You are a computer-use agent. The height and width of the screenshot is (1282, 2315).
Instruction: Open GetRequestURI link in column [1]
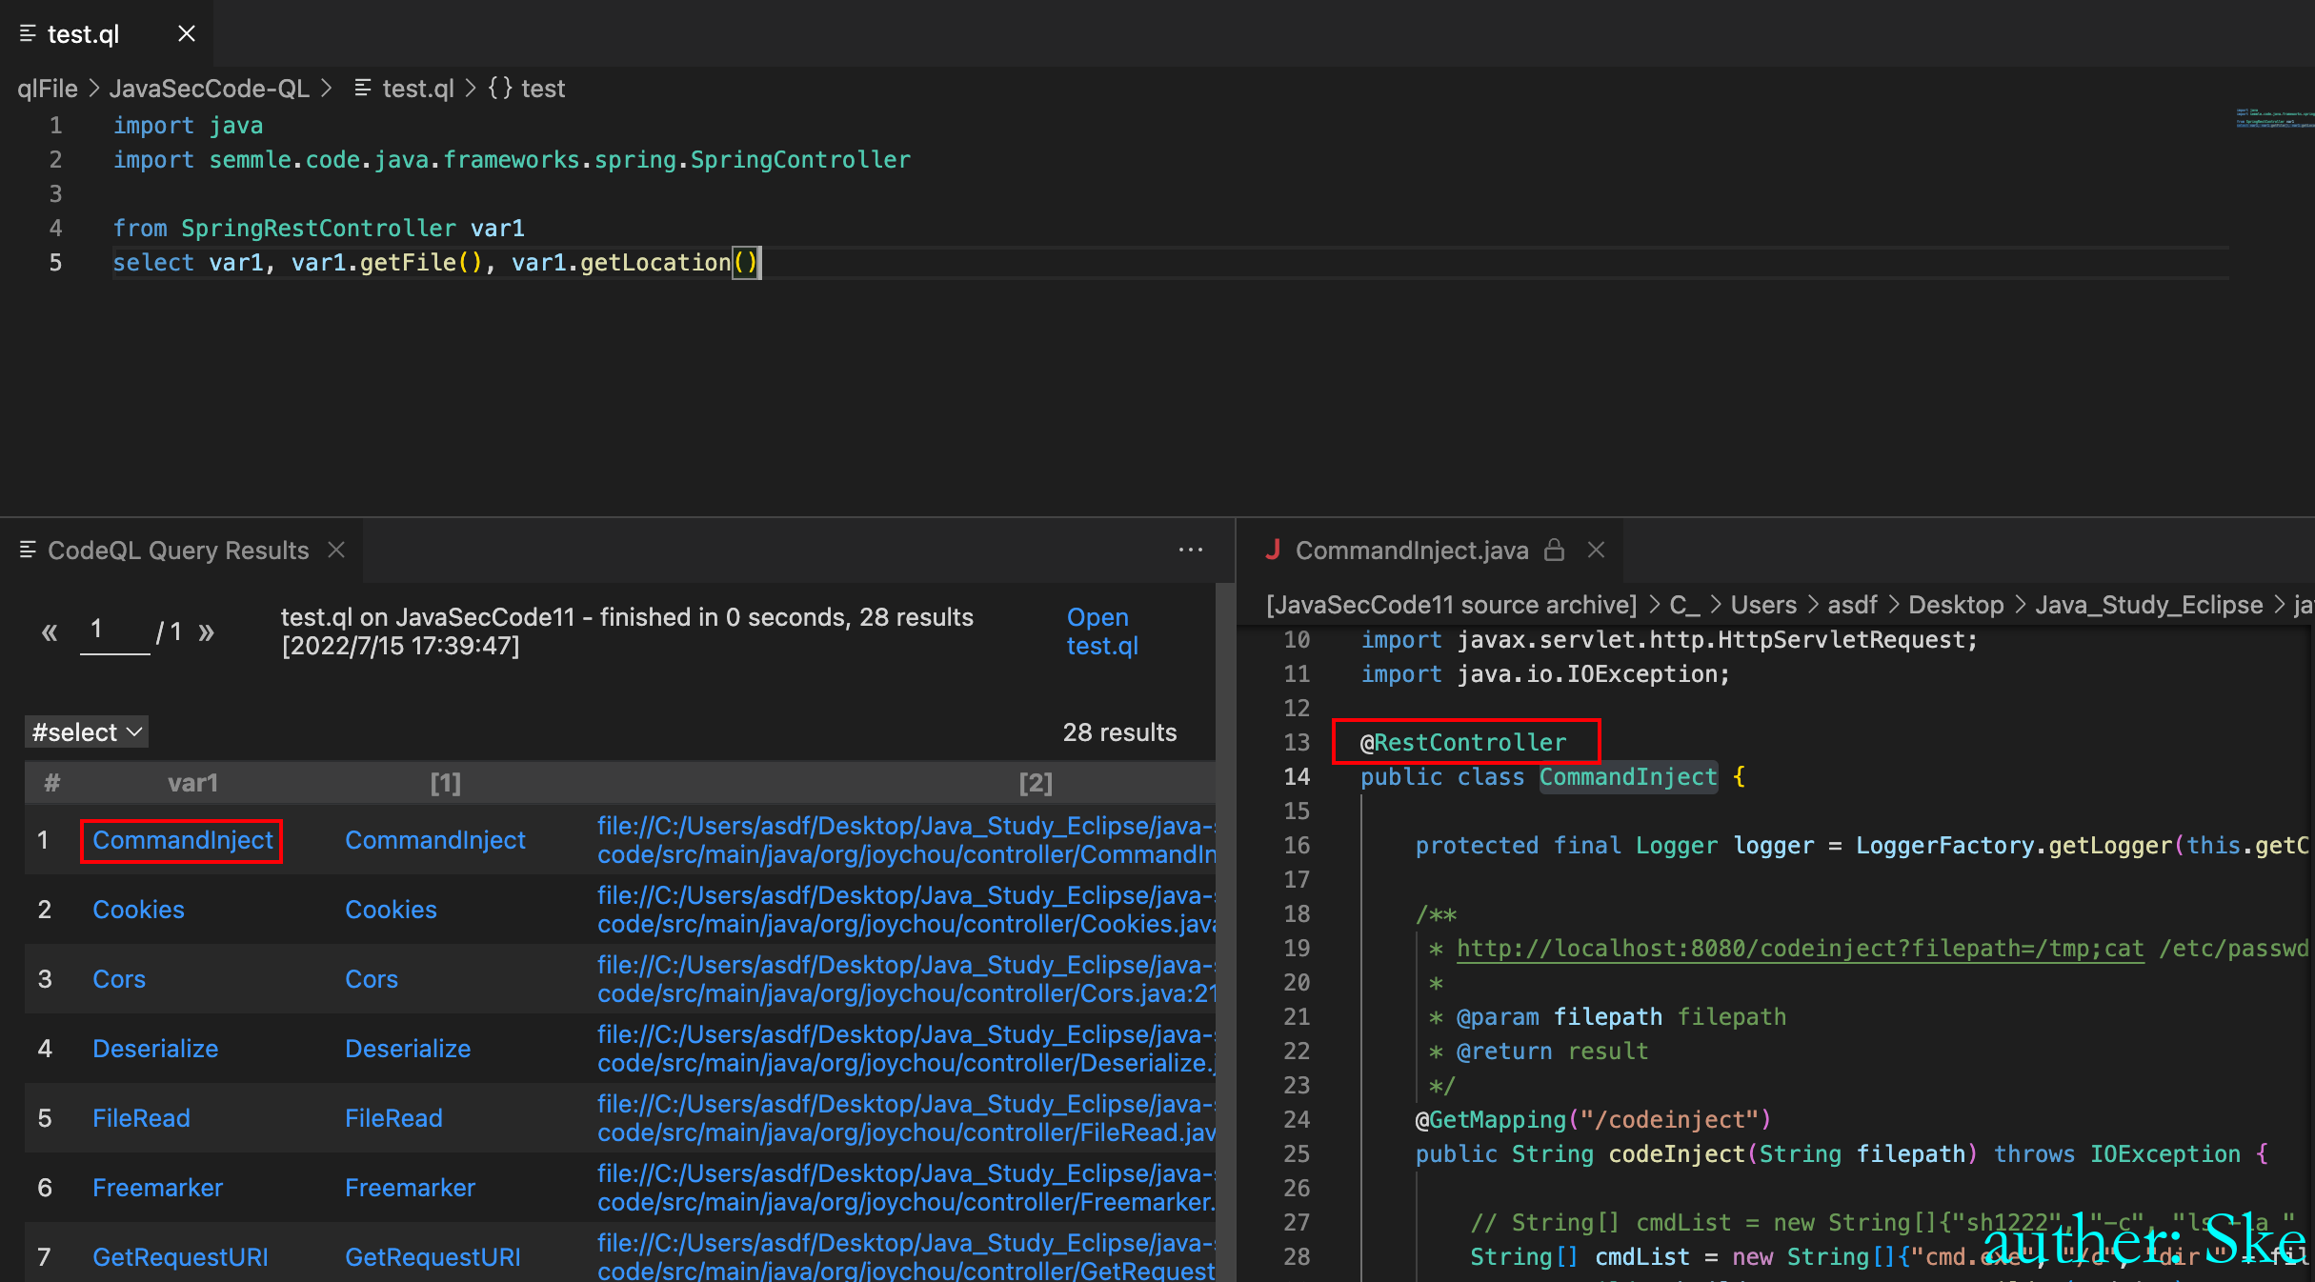coord(433,1257)
